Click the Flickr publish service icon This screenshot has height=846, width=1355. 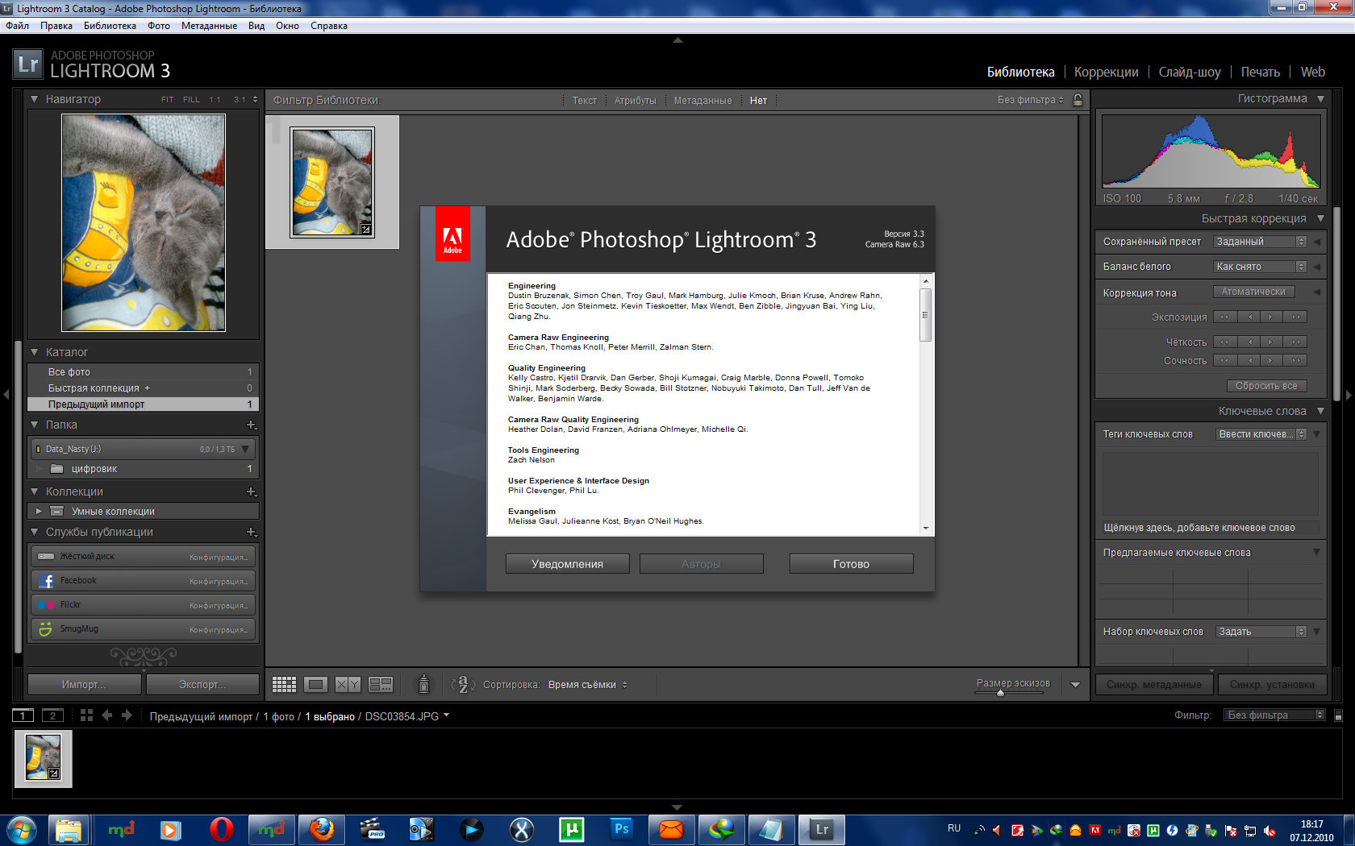(x=46, y=605)
